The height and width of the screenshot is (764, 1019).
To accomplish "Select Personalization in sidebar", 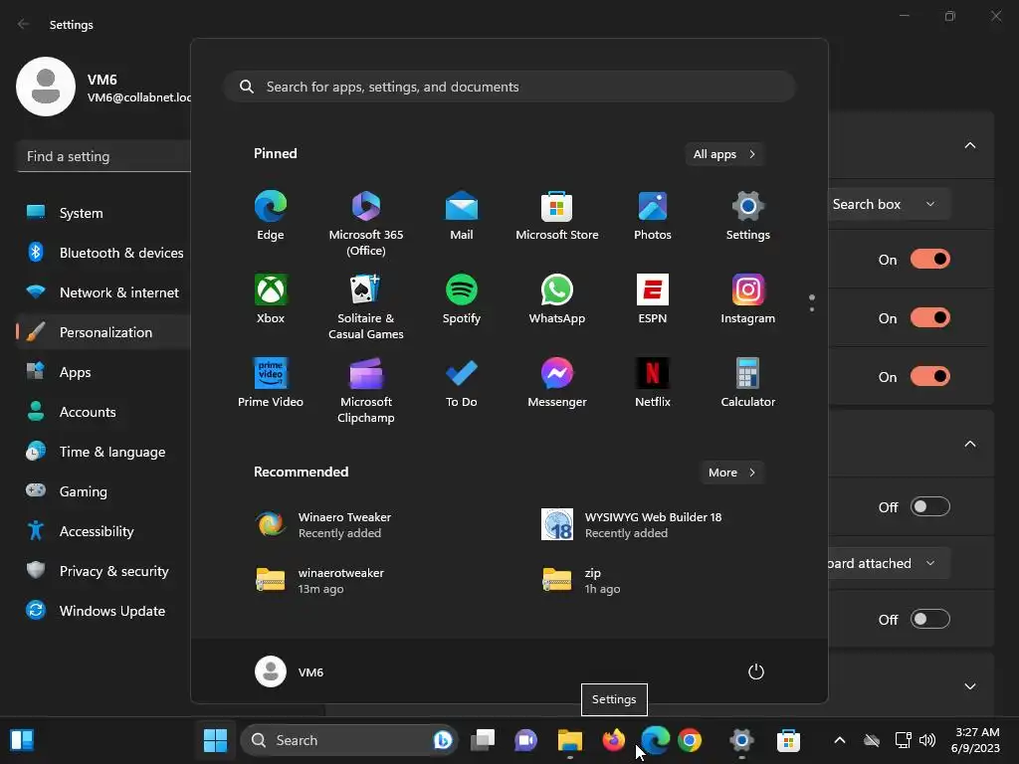I will pyautogui.click(x=103, y=332).
